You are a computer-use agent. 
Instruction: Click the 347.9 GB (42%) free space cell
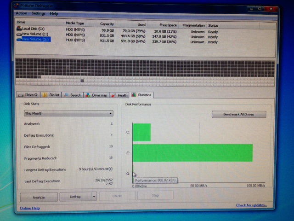[164, 36]
